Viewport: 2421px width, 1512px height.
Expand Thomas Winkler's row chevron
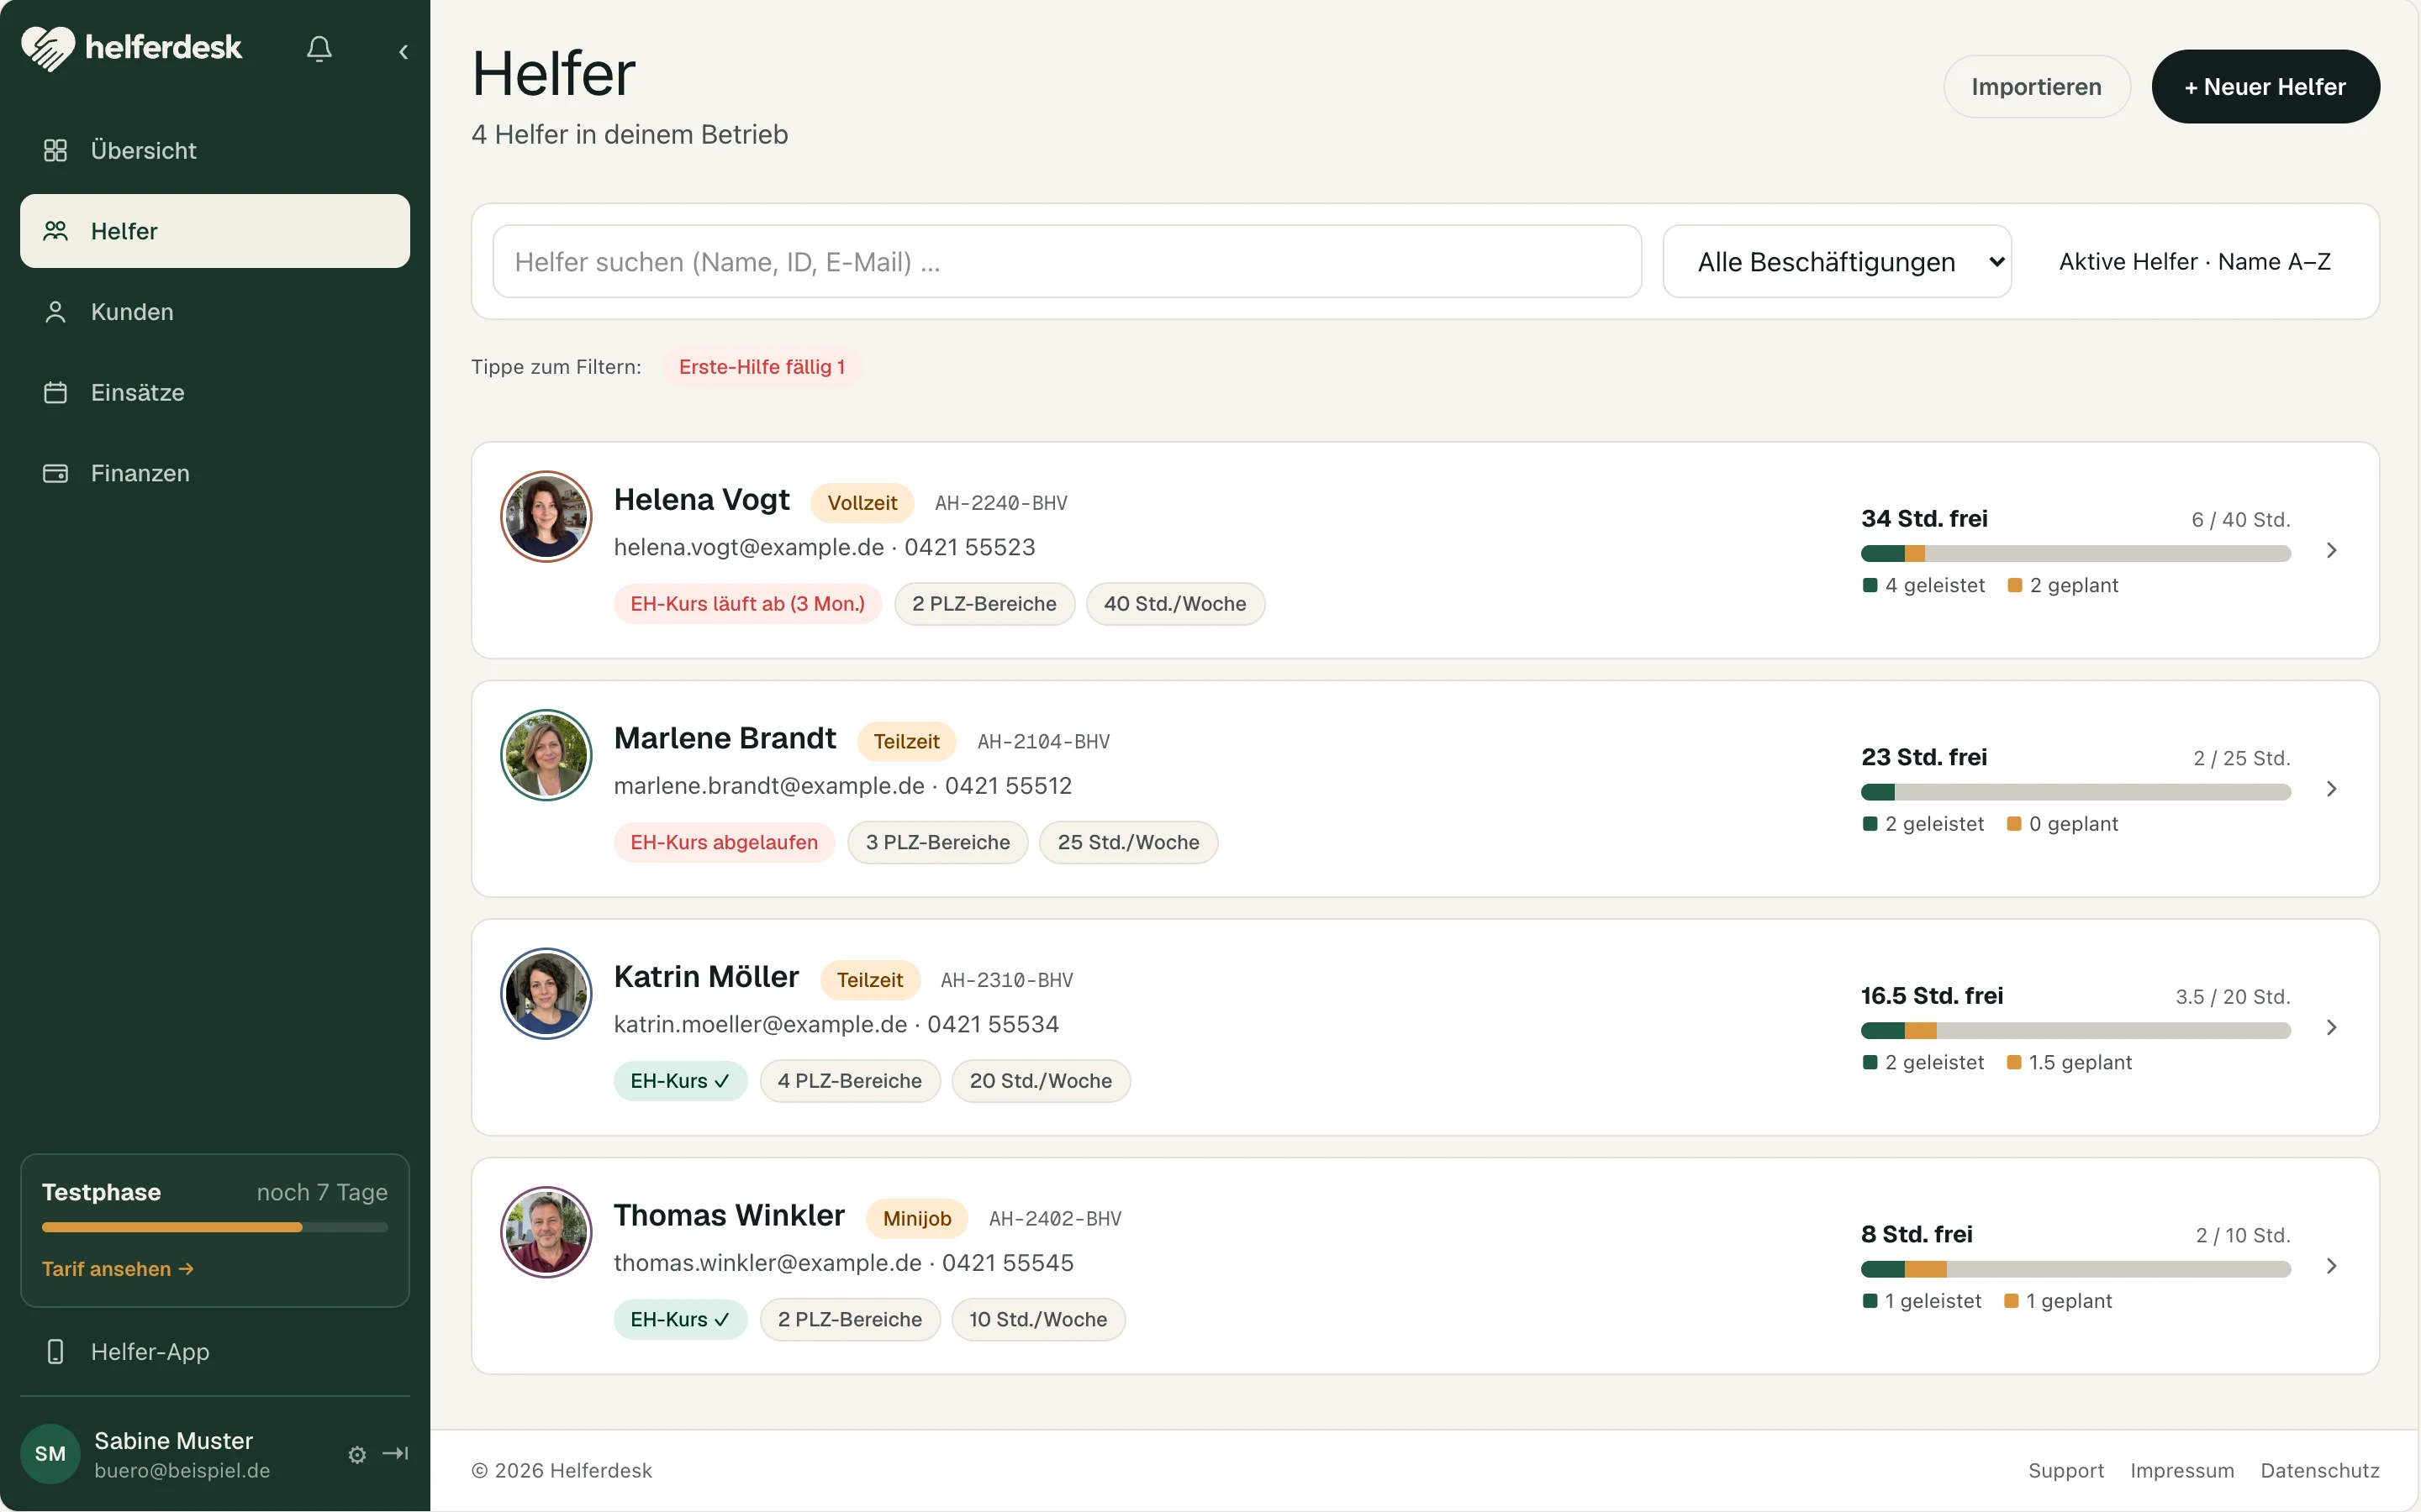point(2332,1266)
